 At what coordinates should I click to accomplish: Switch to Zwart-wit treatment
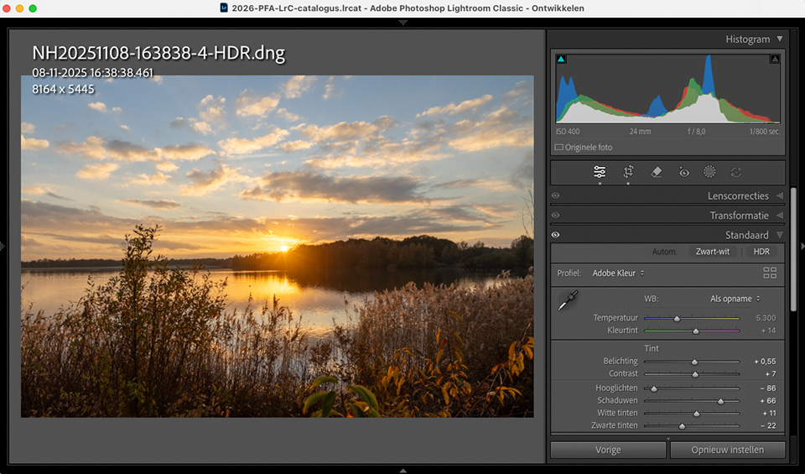713,252
